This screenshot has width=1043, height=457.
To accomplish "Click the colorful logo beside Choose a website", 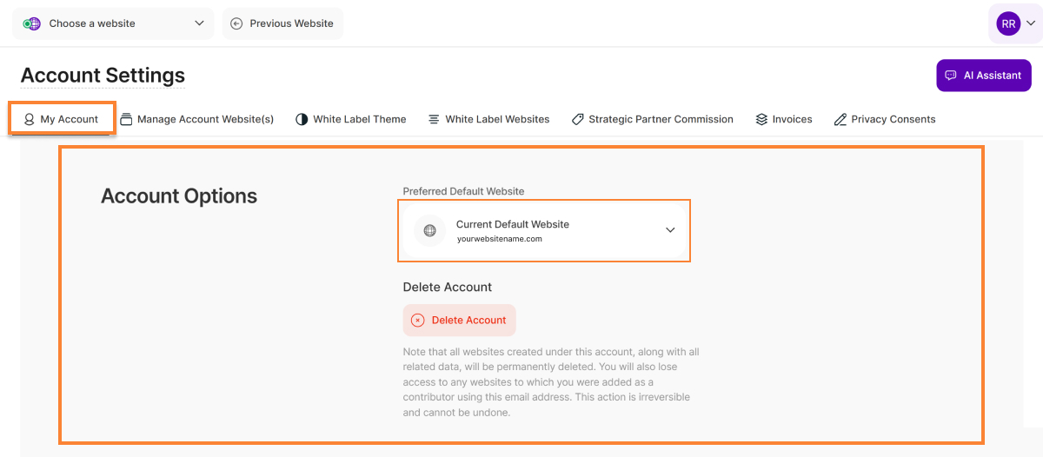I will pos(32,23).
